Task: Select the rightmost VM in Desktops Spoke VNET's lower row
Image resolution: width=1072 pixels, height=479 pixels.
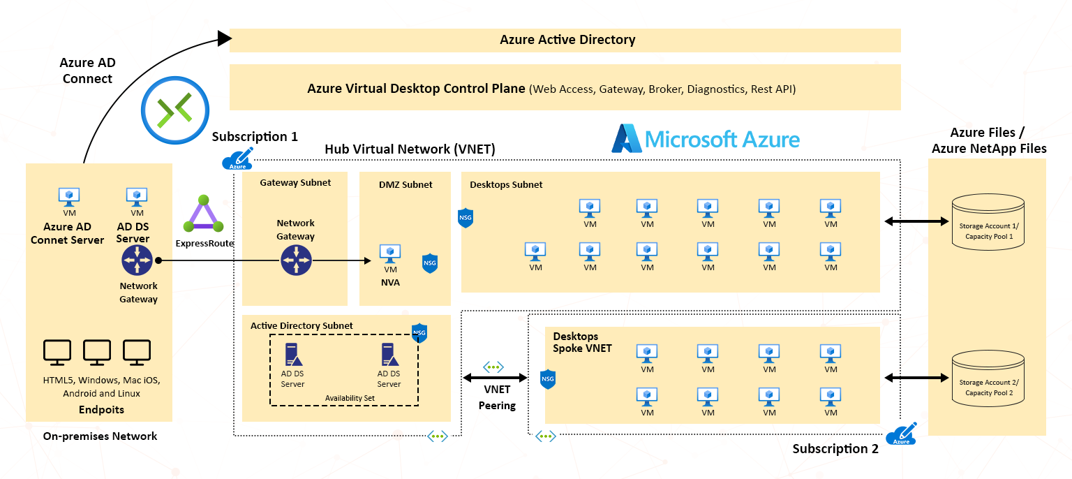Action: [x=831, y=397]
